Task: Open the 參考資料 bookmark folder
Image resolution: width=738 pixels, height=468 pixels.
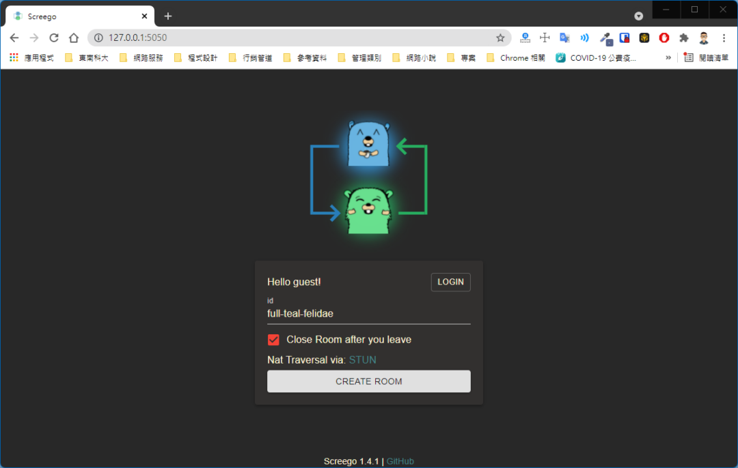Action: point(305,58)
